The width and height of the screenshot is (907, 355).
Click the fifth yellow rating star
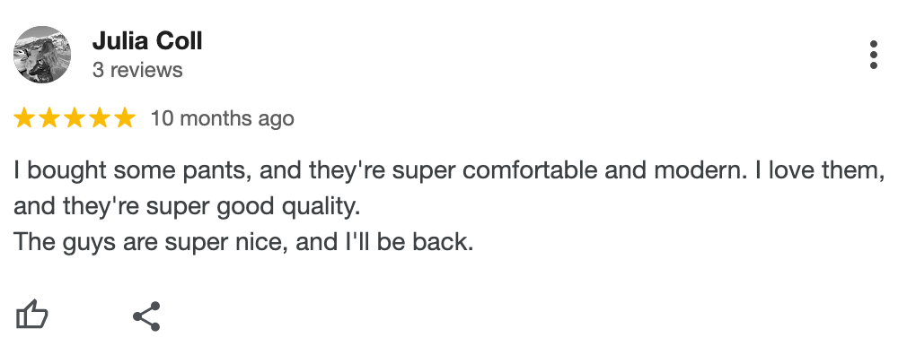pyautogui.click(x=124, y=118)
